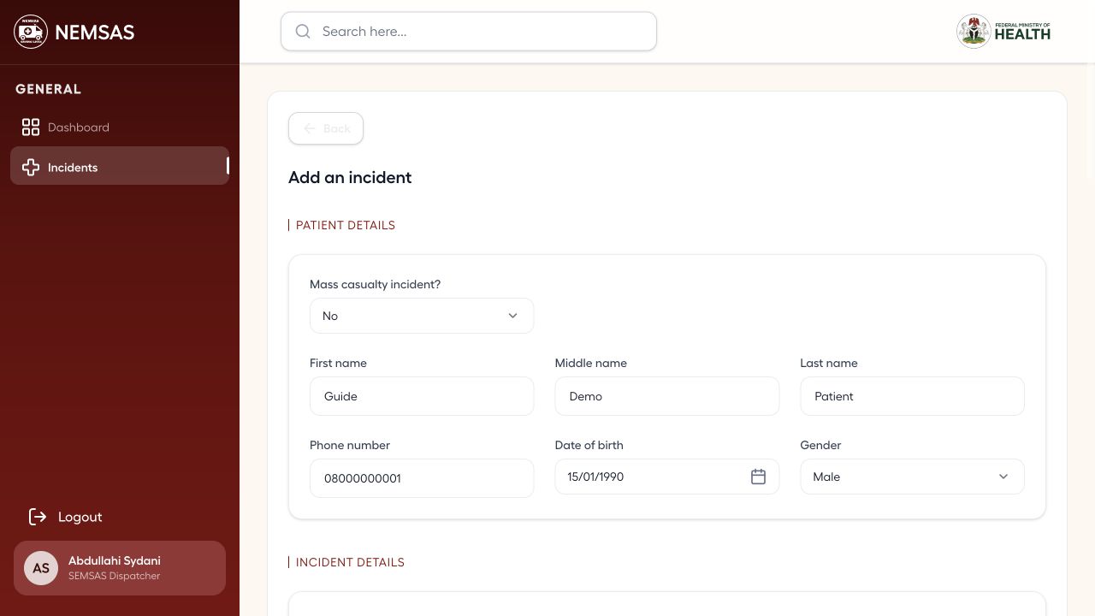The width and height of the screenshot is (1095, 616).
Task: Edit the Last name field
Action: 912,396
